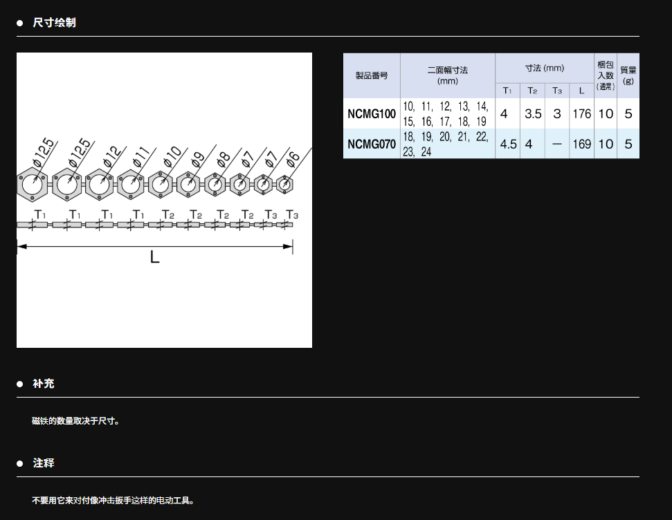Click the 176 length value
Viewport: 672px width, 520px height.
581,113
